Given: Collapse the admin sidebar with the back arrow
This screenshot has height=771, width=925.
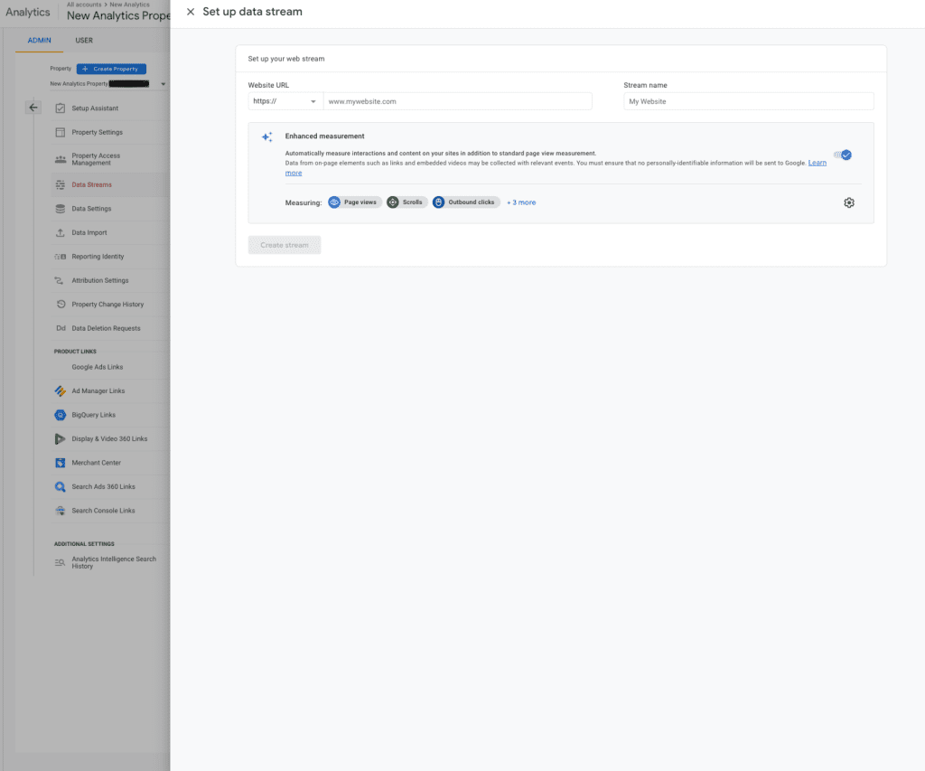Looking at the screenshot, I should pos(33,107).
